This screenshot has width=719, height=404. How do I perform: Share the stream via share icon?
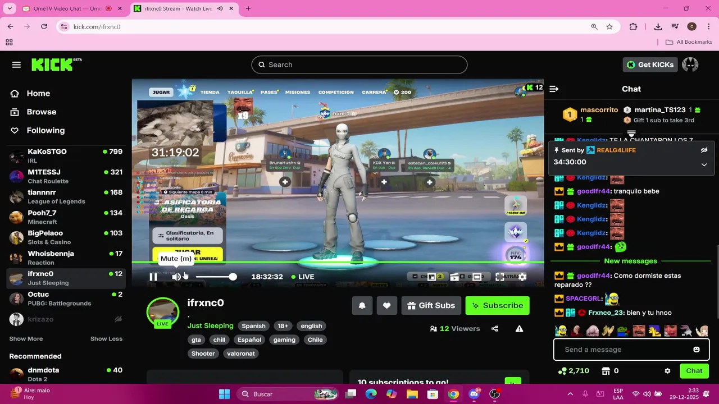[495, 329]
